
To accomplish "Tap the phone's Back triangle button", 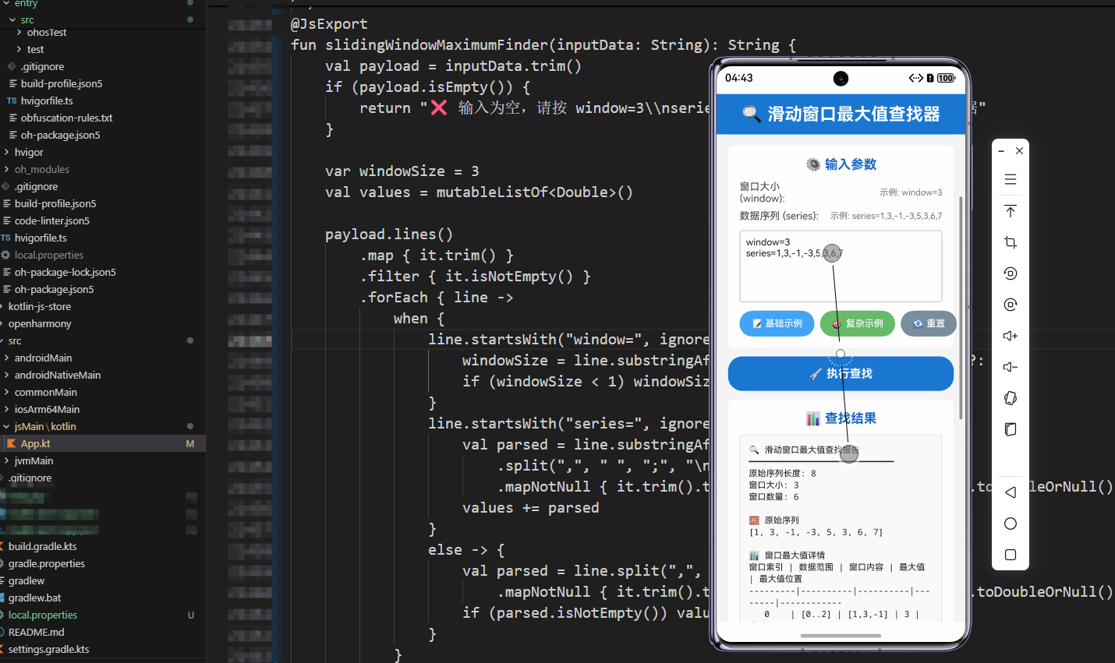I will pyautogui.click(x=1010, y=492).
